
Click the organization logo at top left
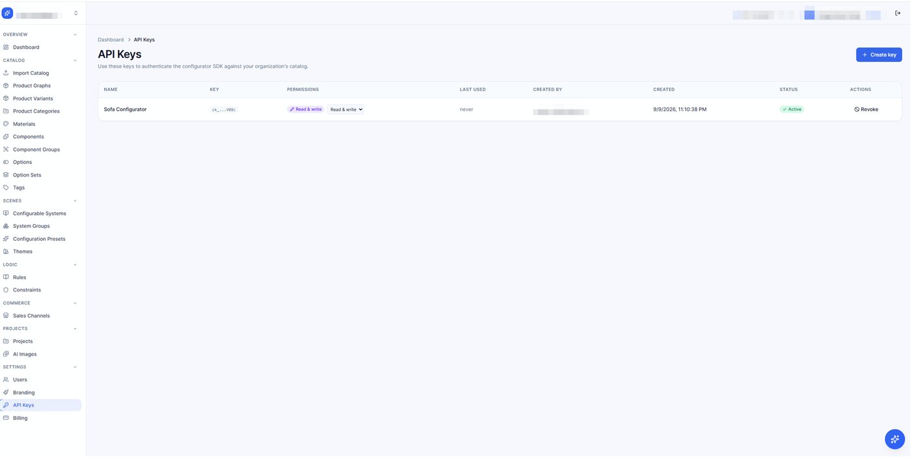pyautogui.click(x=8, y=13)
